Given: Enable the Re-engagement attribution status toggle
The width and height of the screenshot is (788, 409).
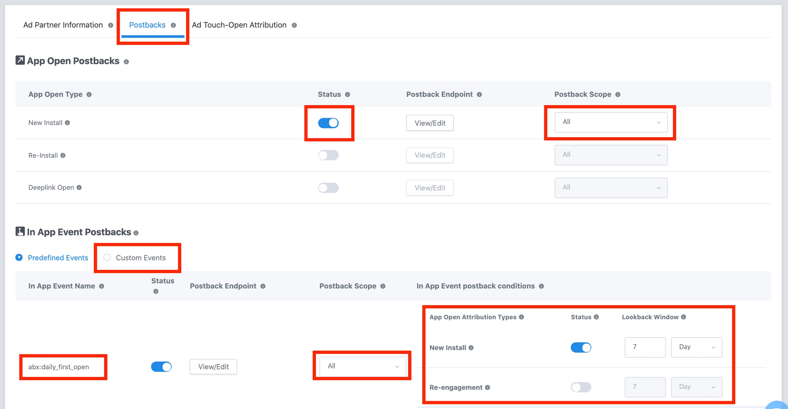Looking at the screenshot, I should [581, 387].
